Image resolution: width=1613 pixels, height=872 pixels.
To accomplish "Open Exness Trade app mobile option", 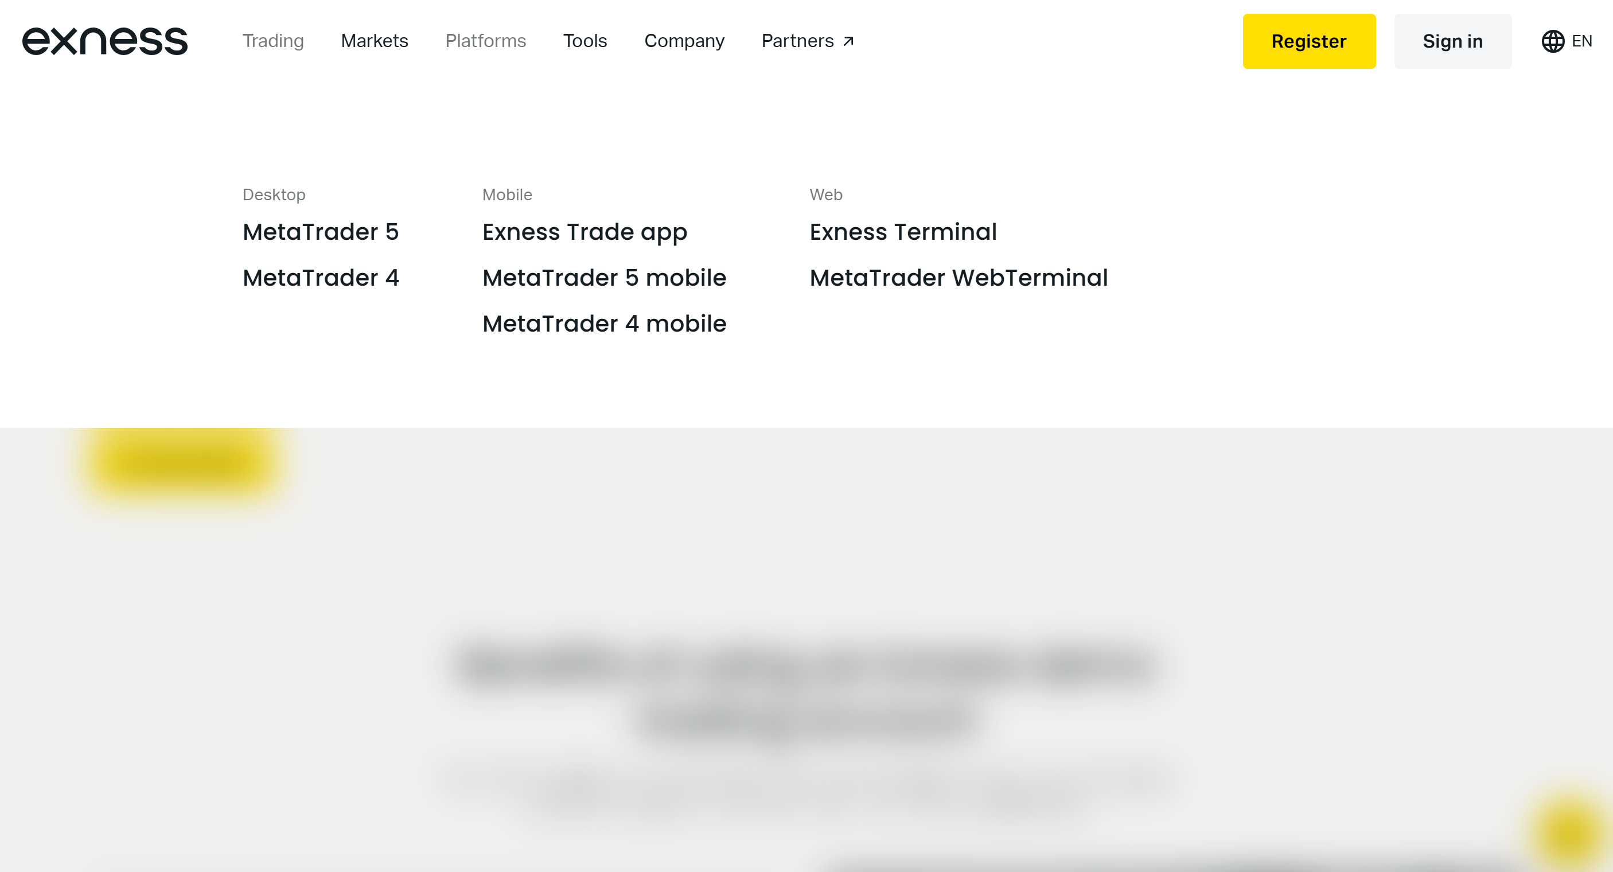I will pyautogui.click(x=583, y=231).
